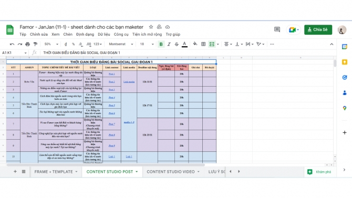Open Google Keep side panel
Image resolution: width=352 pixels, height=198 pixels.
(345, 62)
